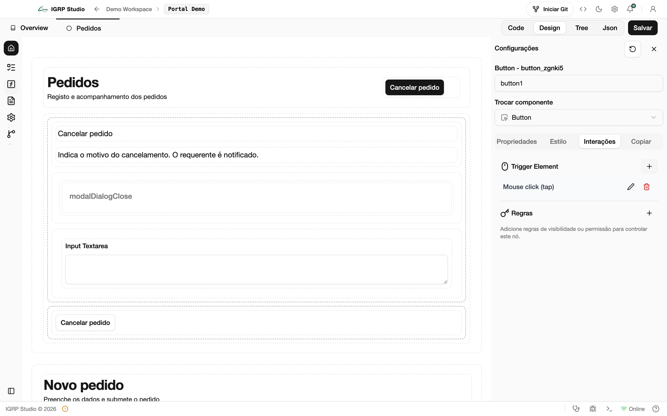The height and width of the screenshot is (416, 667).
Task: Open the help question mark icon
Action: 656,409
